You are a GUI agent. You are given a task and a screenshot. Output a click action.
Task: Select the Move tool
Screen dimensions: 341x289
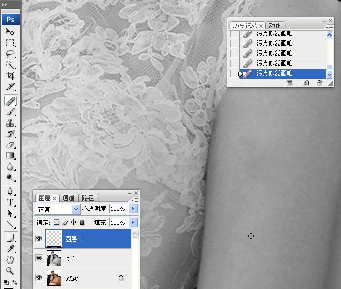(x=10, y=32)
